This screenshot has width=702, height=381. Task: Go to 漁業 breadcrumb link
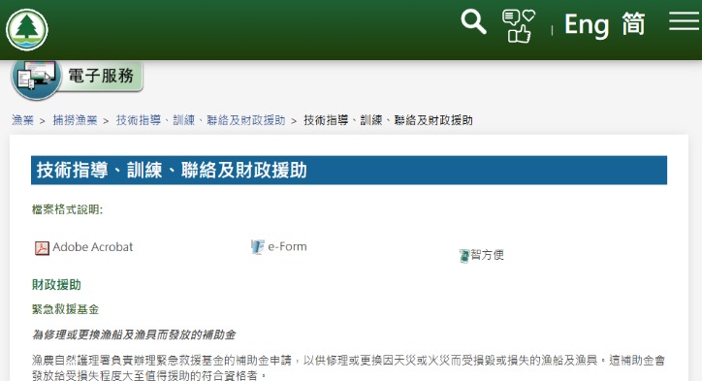(22, 120)
